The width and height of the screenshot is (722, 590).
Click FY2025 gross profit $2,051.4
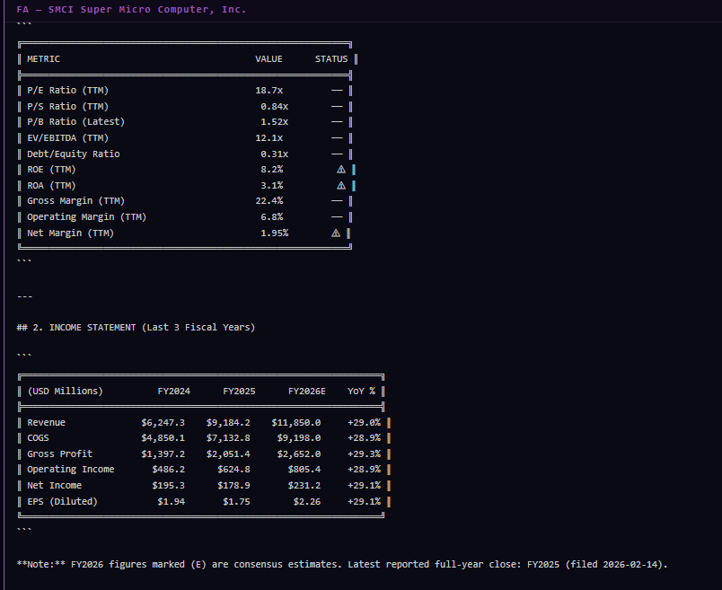pos(228,454)
